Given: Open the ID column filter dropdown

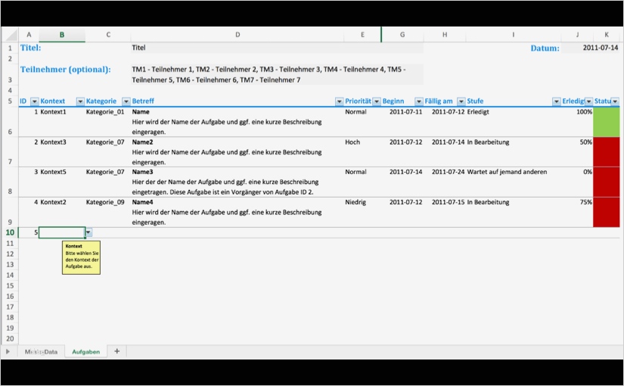Looking at the screenshot, I should click(35, 101).
